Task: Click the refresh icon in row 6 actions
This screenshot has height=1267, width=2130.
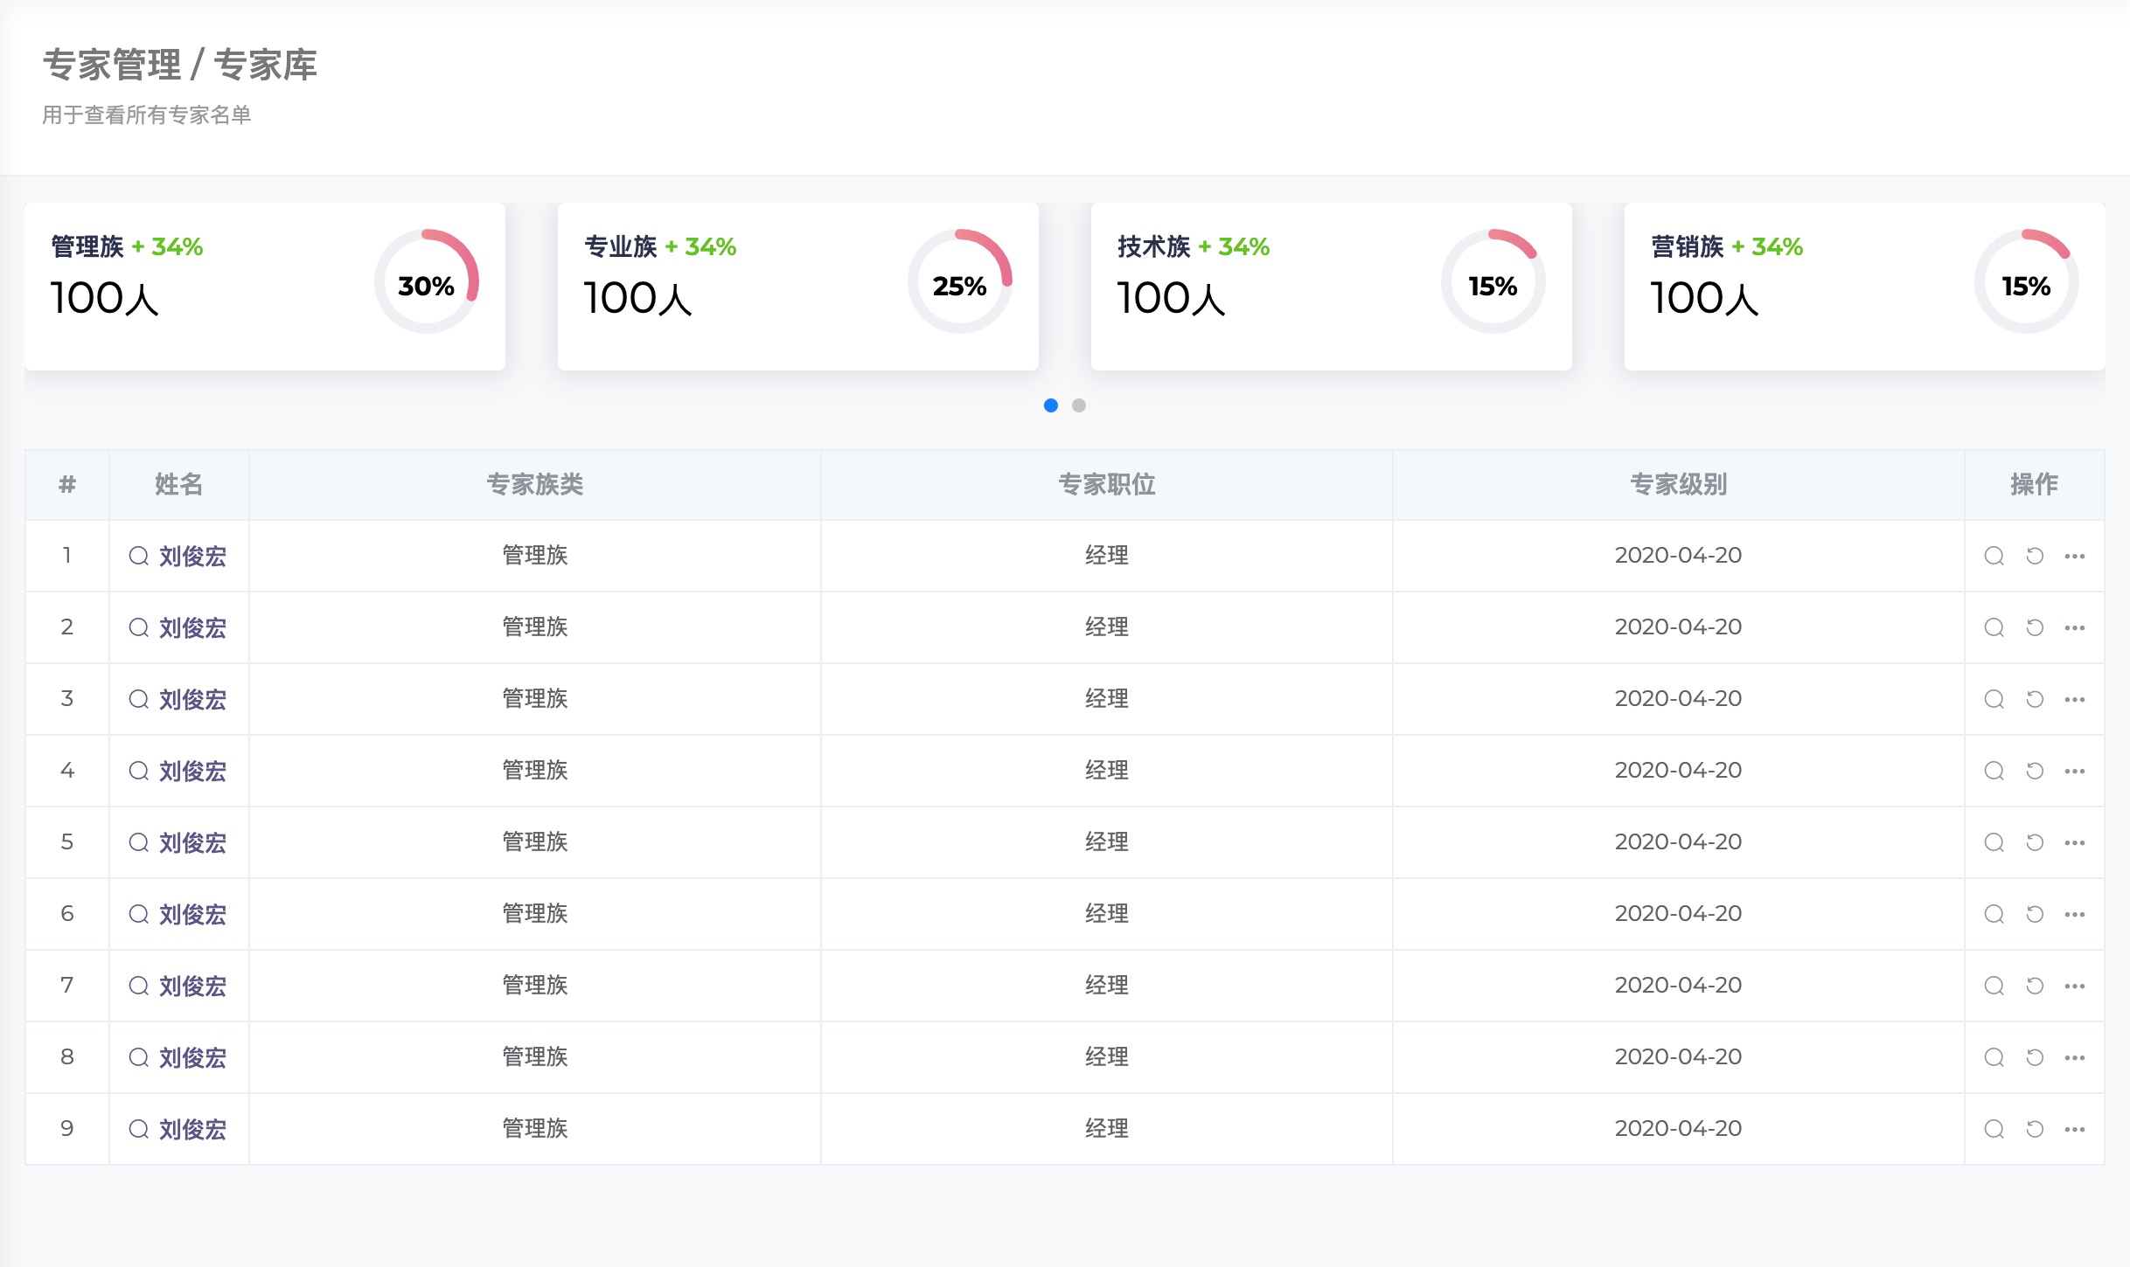Action: pos(2035,914)
